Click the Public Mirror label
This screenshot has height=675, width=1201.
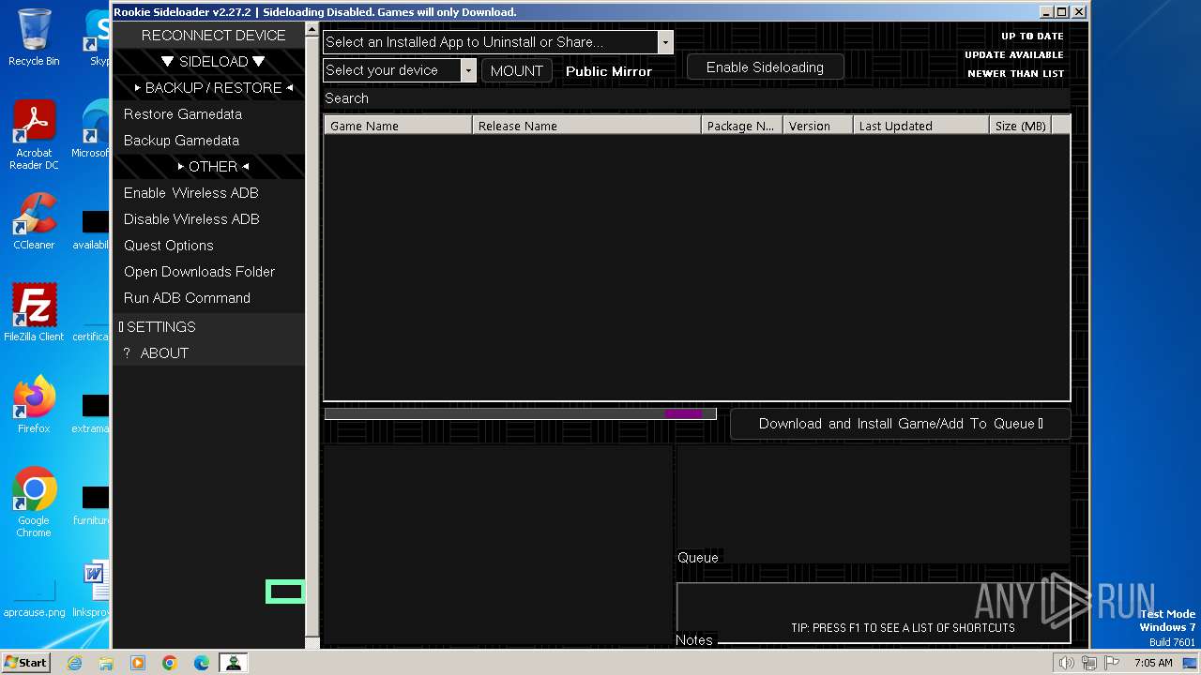point(609,71)
